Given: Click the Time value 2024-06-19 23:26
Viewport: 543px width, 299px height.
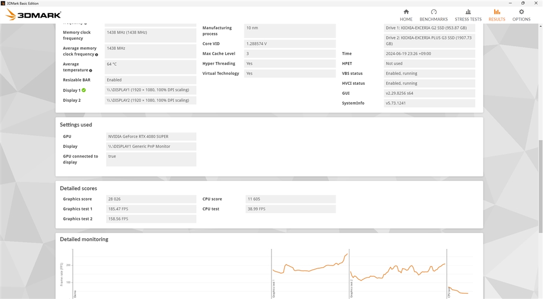Looking at the screenshot, I should (x=430, y=54).
